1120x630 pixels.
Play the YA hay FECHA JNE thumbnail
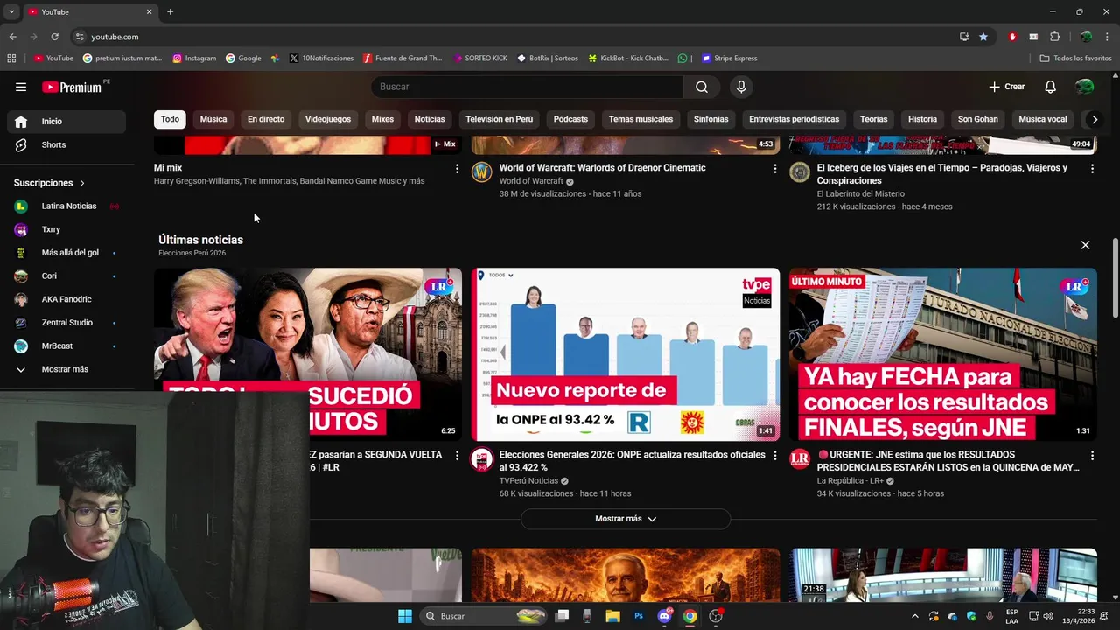(x=943, y=354)
